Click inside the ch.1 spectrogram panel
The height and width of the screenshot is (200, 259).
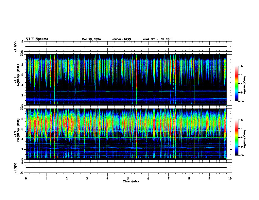[126, 80]
